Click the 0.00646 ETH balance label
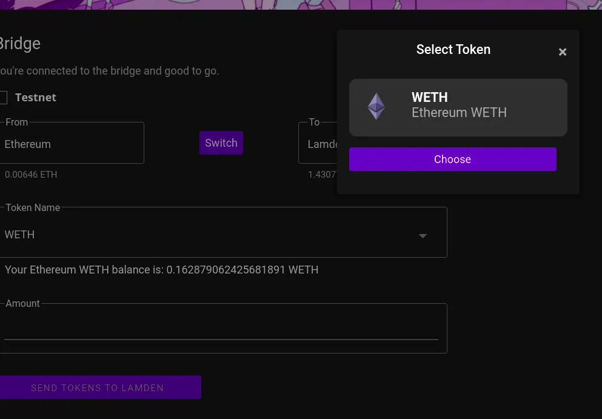 click(31, 175)
